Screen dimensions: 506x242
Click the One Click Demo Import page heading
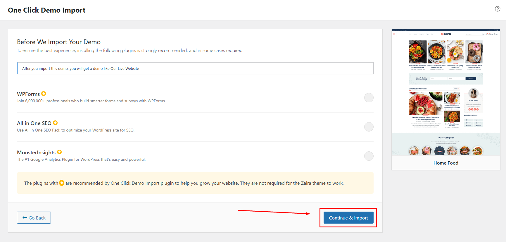[47, 10]
